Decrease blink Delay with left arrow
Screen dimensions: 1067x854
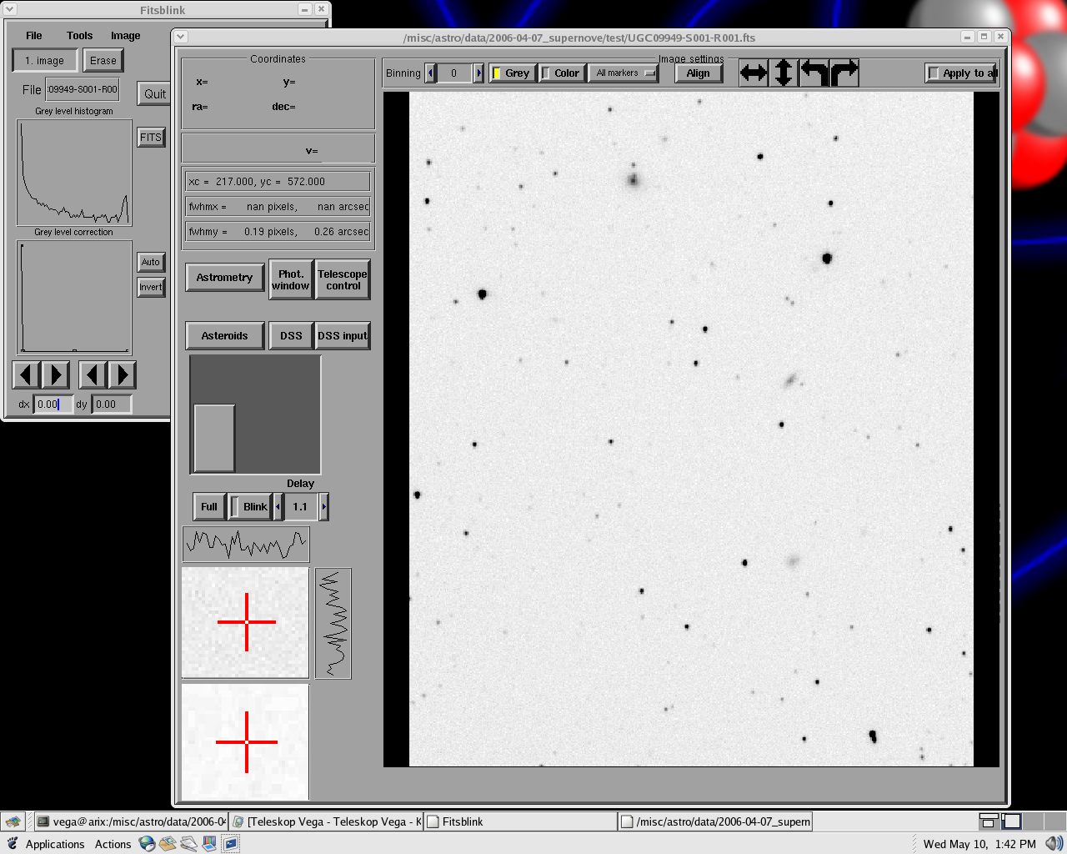click(278, 506)
